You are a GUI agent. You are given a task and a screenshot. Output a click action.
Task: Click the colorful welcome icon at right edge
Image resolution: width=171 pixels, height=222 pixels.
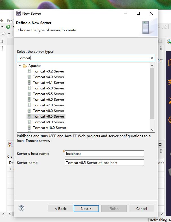[x=169, y=42]
